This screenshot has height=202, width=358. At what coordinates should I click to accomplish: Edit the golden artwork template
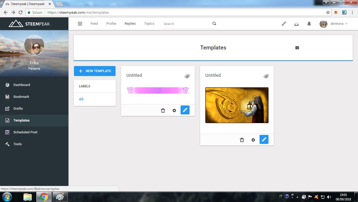tap(264, 139)
